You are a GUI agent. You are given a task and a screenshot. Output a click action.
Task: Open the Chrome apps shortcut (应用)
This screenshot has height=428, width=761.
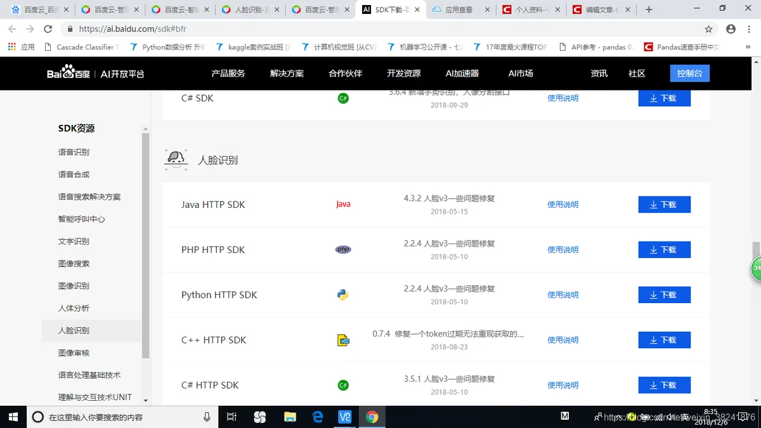(22, 47)
